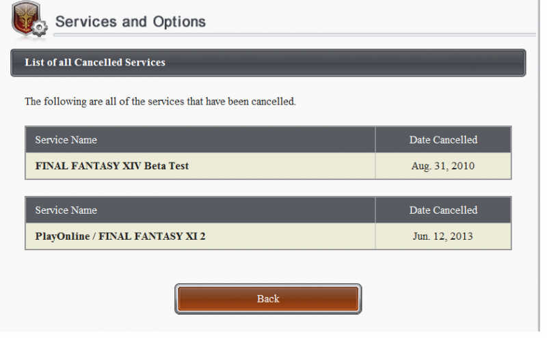Click the second table's Date Cancelled header
The image size is (547, 338).
pyautogui.click(x=443, y=210)
